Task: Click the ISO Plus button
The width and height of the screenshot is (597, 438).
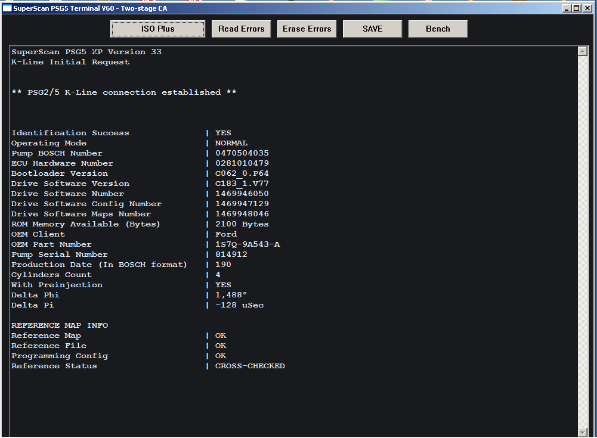Action: (x=157, y=29)
